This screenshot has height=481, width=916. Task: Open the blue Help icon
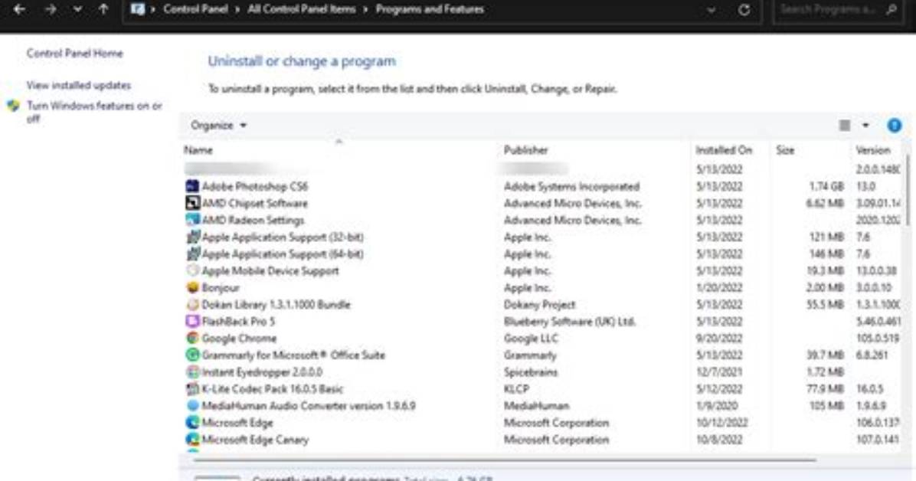point(895,126)
